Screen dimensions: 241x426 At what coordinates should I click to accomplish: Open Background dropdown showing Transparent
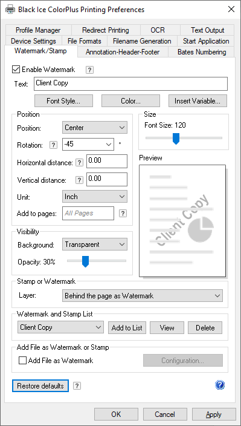(95, 244)
